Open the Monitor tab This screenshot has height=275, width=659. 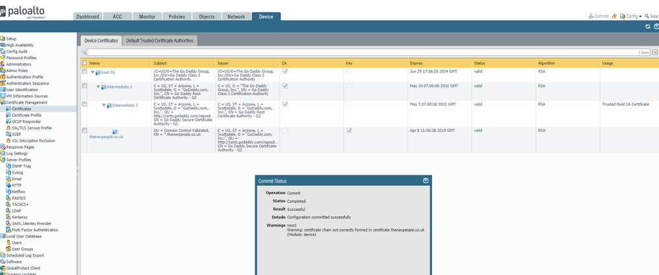tap(147, 16)
